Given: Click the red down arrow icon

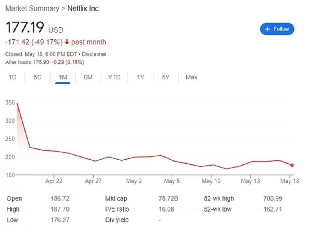Looking at the screenshot, I should (x=67, y=42).
